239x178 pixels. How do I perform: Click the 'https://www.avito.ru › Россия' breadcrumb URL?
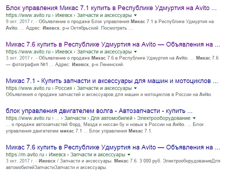(69, 88)
